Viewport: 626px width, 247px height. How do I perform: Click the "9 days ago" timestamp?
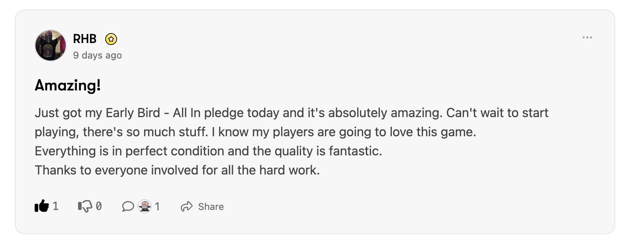[x=98, y=55]
